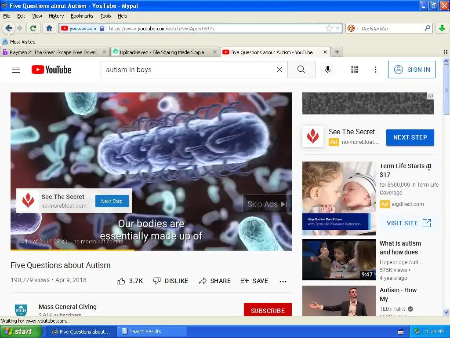Reload the page with the refresh icon
Viewport: 450px width, 338px height.
pos(33,28)
